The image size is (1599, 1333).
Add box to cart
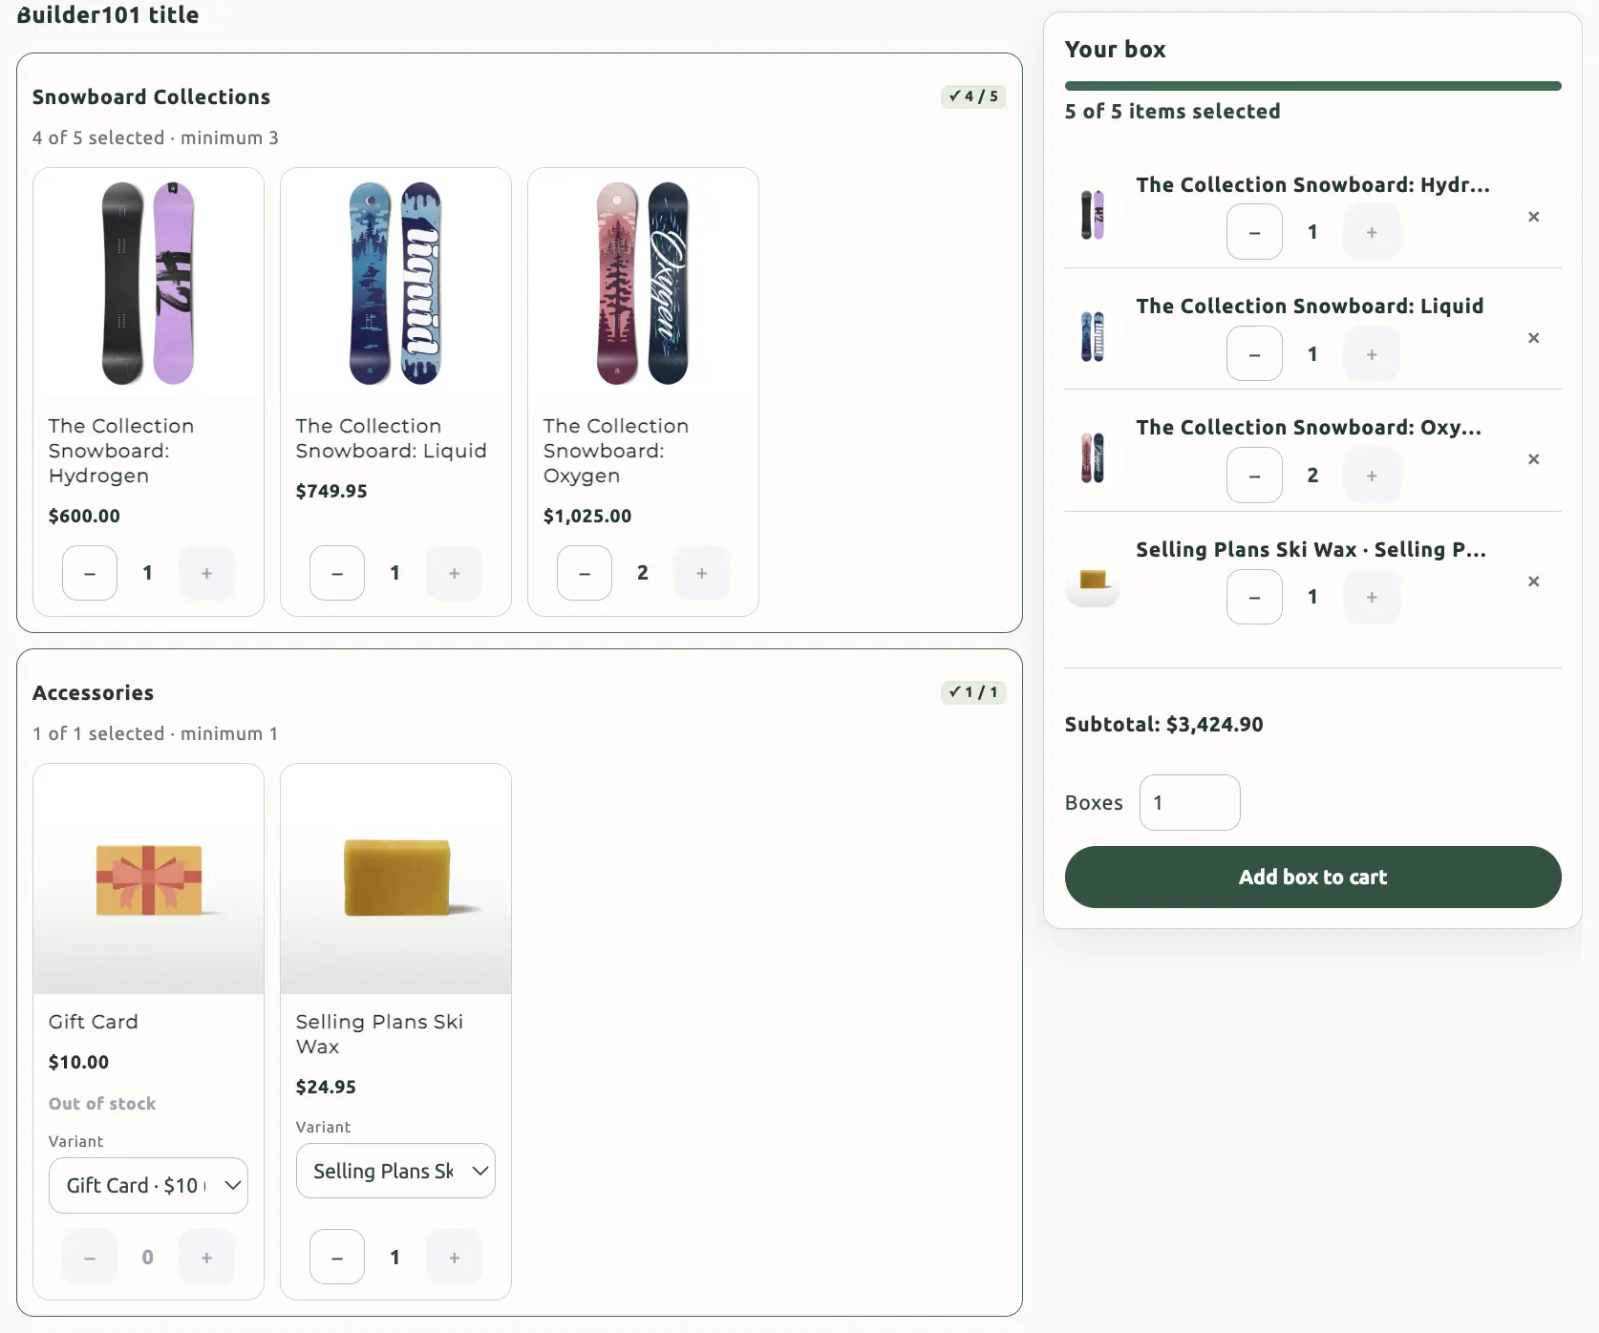1312,877
